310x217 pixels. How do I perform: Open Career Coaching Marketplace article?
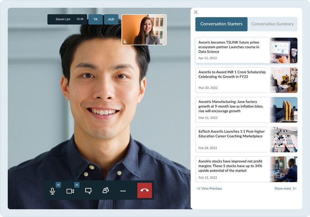pyautogui.click(x=246, y=139)
